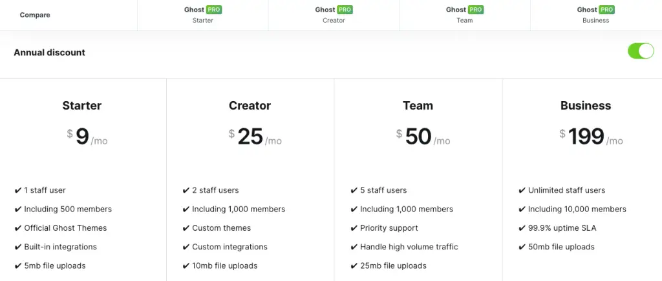This screenshot has width=662, height=281.
Task: Click the green PRO badge above Business
Action: 606,10
